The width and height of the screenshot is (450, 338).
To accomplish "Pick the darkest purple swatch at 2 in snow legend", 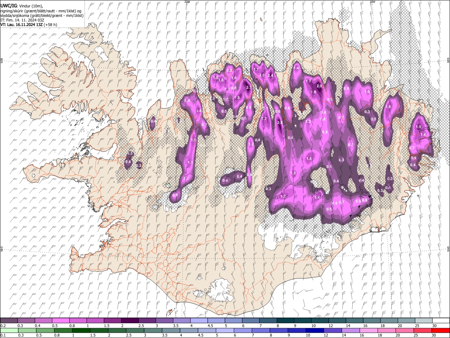I will click(x=130, y=320).
